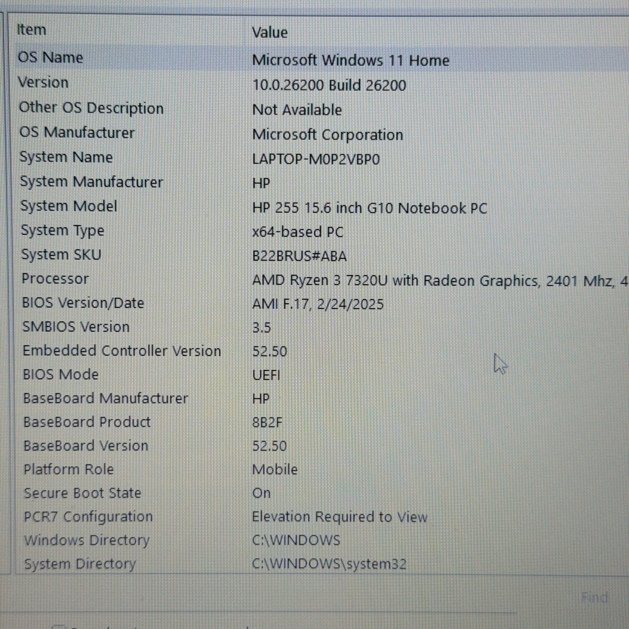Screen dimensions: 629x629
Task: Select HP value of System Manufacturer
Action: [x=261, y=183]
